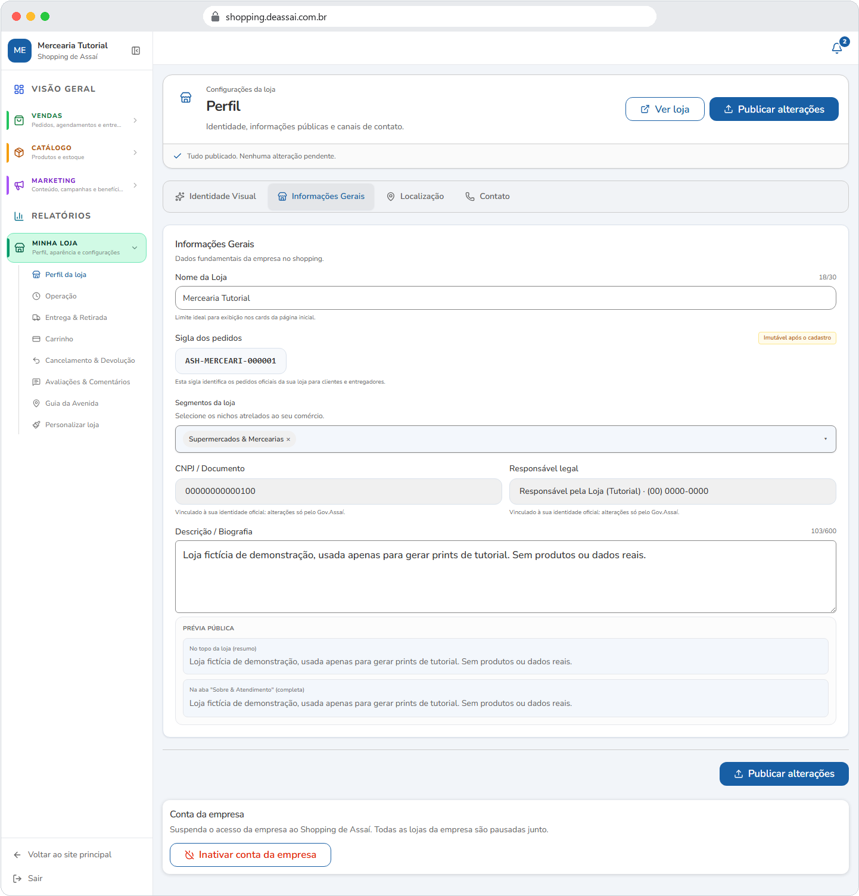Viewport: 859px width, 896px height.
Task: Click the brush icon beside Personalizar loja
Action: (x=36, y=425)
